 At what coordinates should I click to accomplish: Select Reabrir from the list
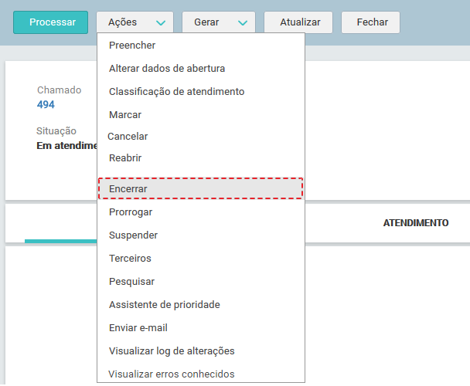coord(125,158)
